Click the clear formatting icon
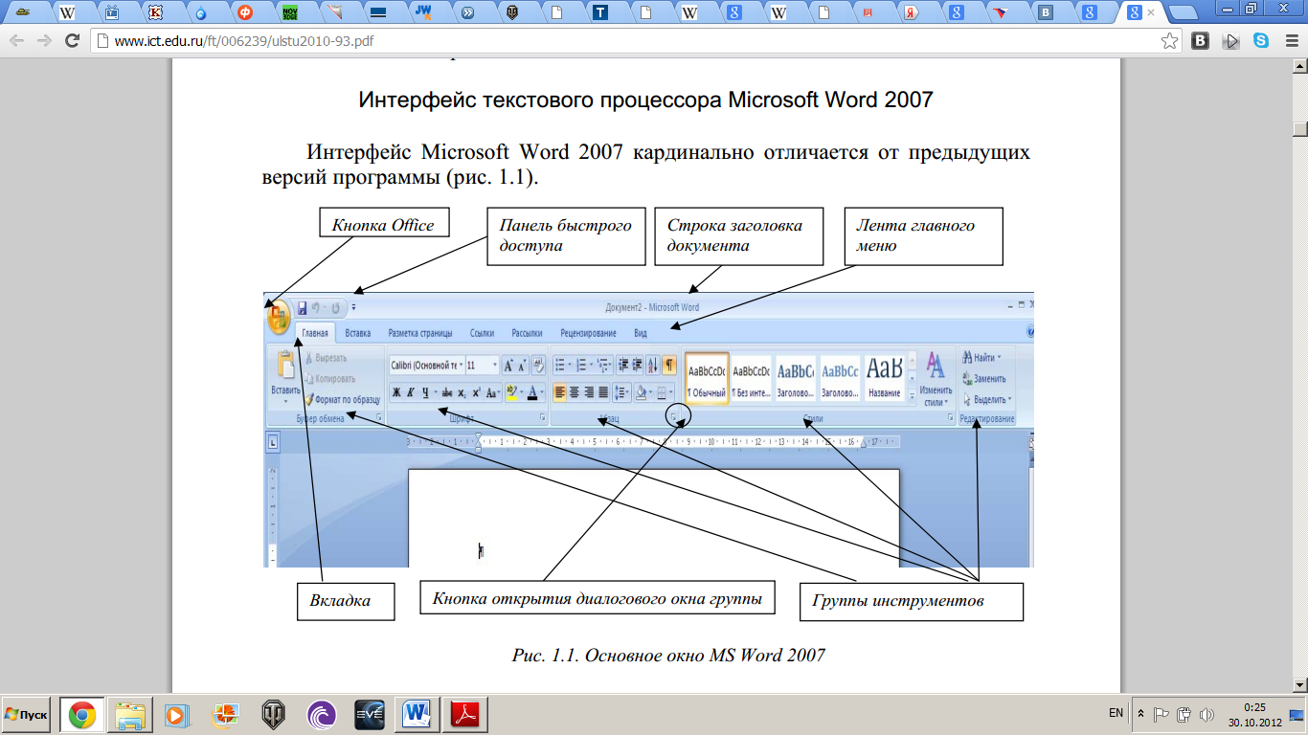Screen dimensions: 1308x735 [x=538, y=365]
